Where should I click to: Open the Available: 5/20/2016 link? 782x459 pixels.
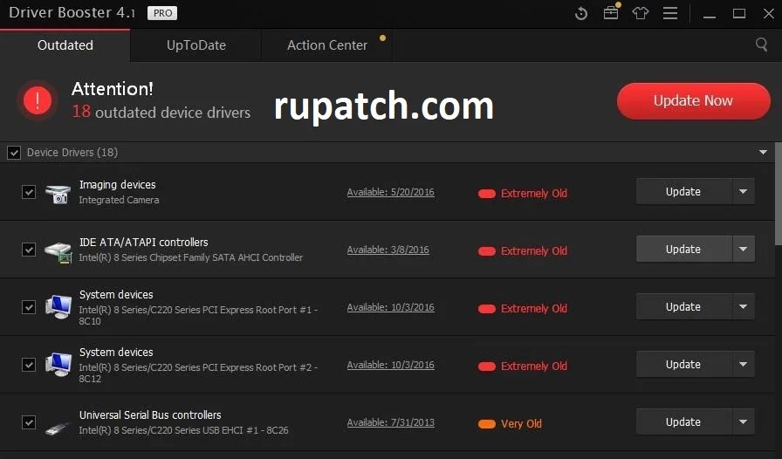tap(390, 192)
